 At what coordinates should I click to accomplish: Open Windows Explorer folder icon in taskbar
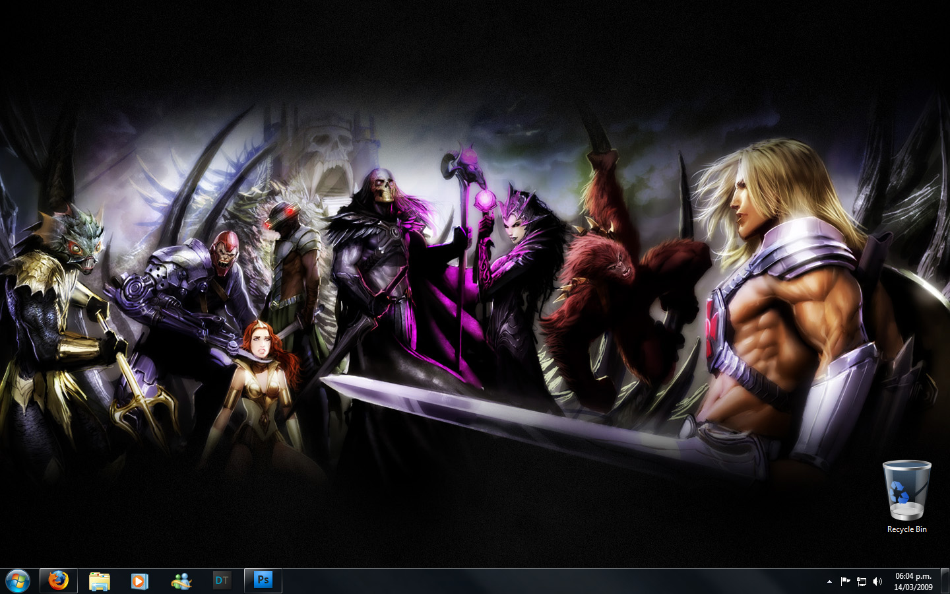(x=100, y=581)
